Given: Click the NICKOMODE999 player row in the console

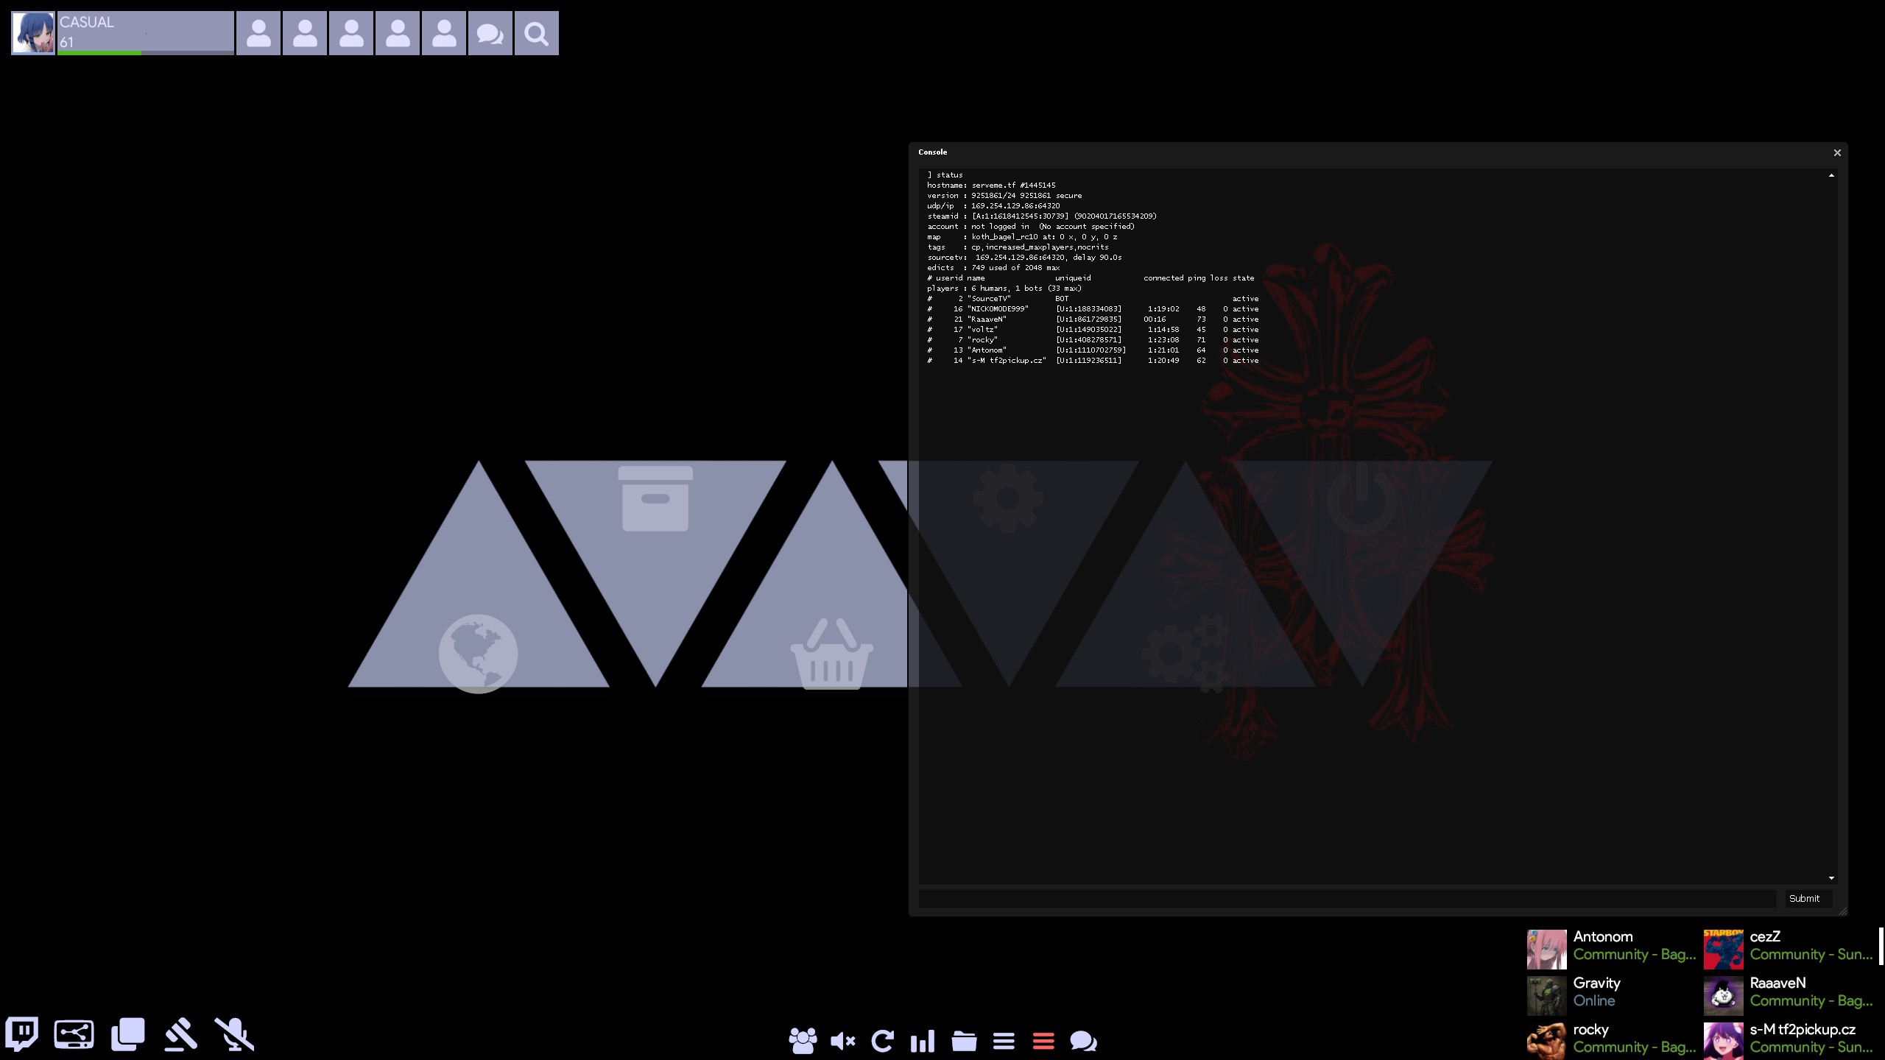Looking at the screenshot, I should 1093,309.
